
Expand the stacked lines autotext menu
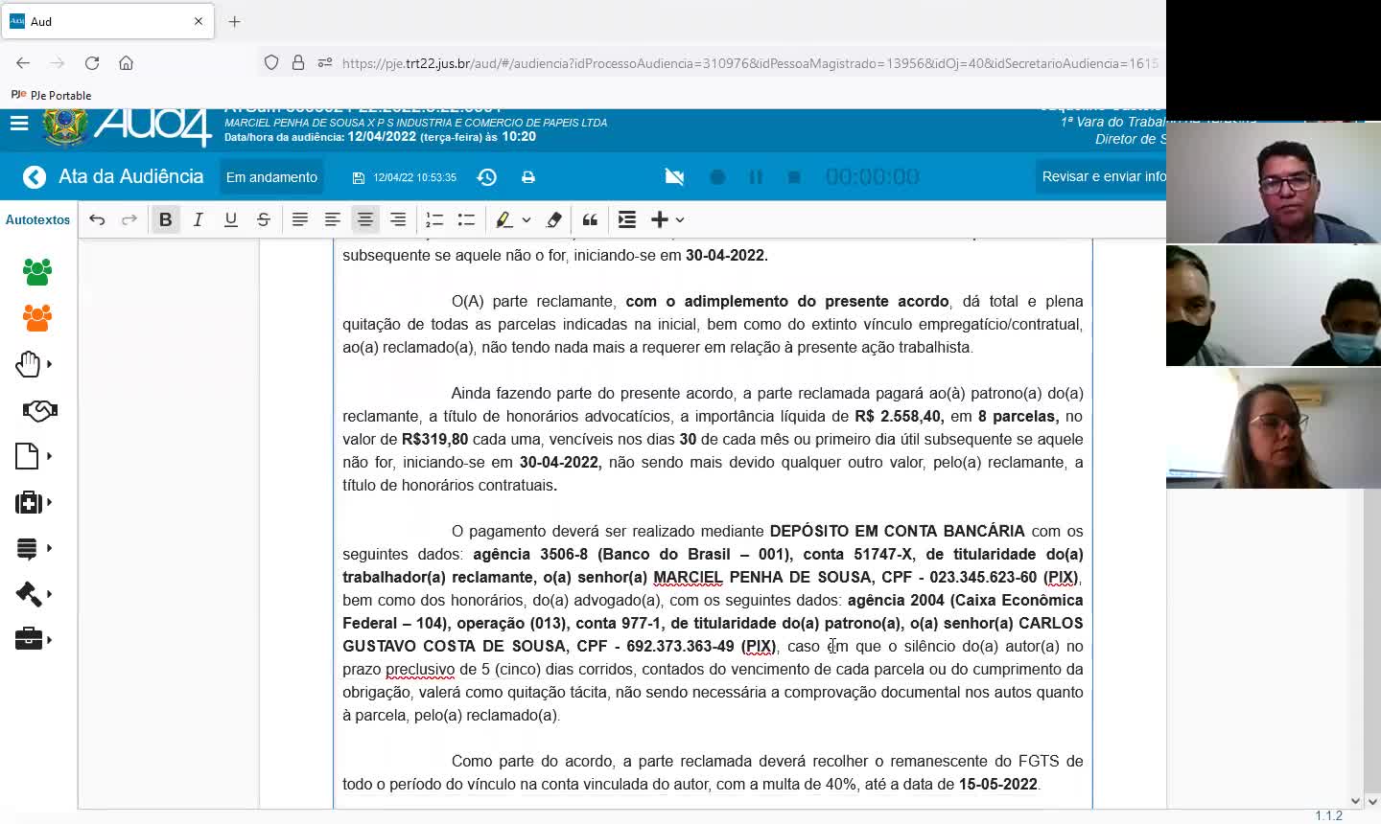tap(33, 548)
